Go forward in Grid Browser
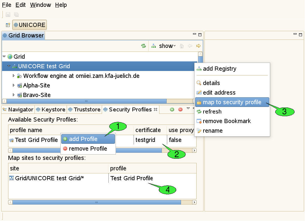This screenshot has width=305, height=221. [198, 46]
